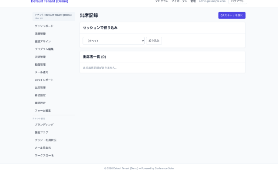Open 締切設定 in sidebar
Image resolution: width=278 pixels, height=173 pixels.
[x=53, y=95]
